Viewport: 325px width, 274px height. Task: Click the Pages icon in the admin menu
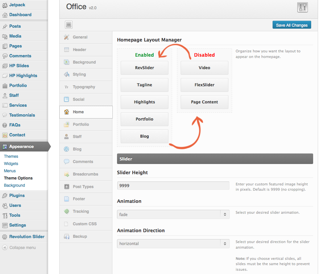tap(5, 46)
